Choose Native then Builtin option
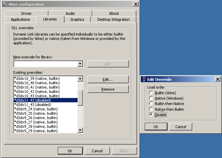This screenshot has width=222, height=158. click(x=151, y=109)
